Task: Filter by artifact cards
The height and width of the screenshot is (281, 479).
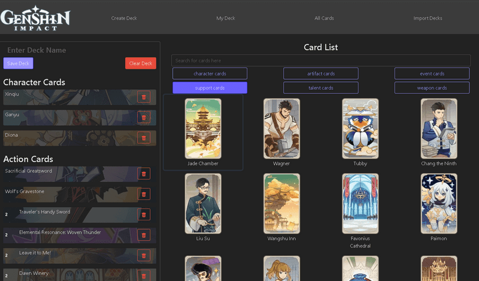Action: pyautogui.click(x=321, y=73)
